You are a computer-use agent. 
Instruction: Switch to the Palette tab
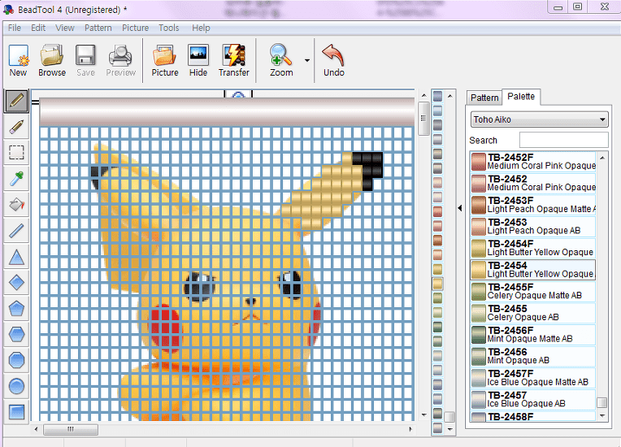point(521,97)
